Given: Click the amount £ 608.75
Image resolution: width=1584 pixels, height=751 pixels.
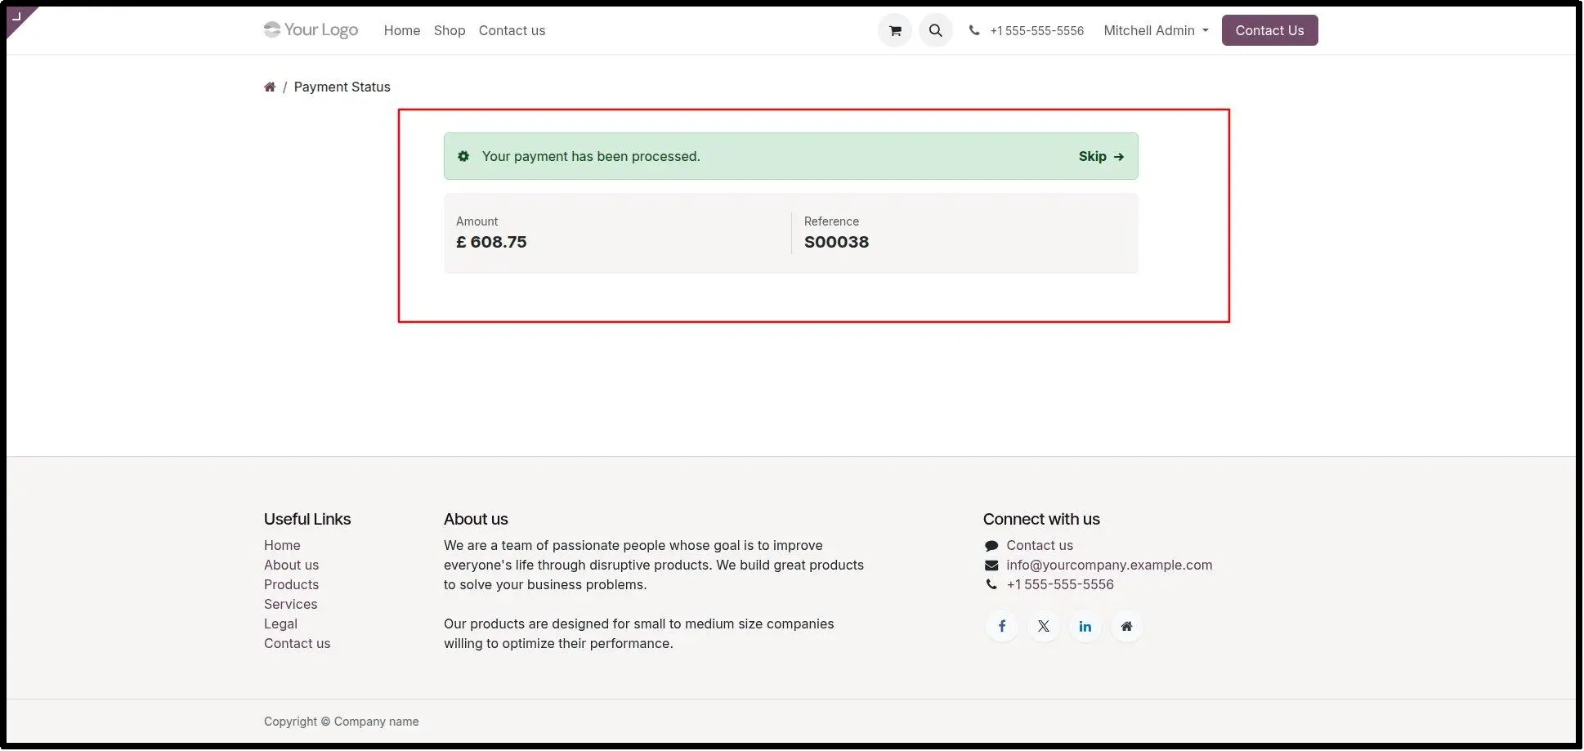Looking at the screenshot, I should click(491, 242).
